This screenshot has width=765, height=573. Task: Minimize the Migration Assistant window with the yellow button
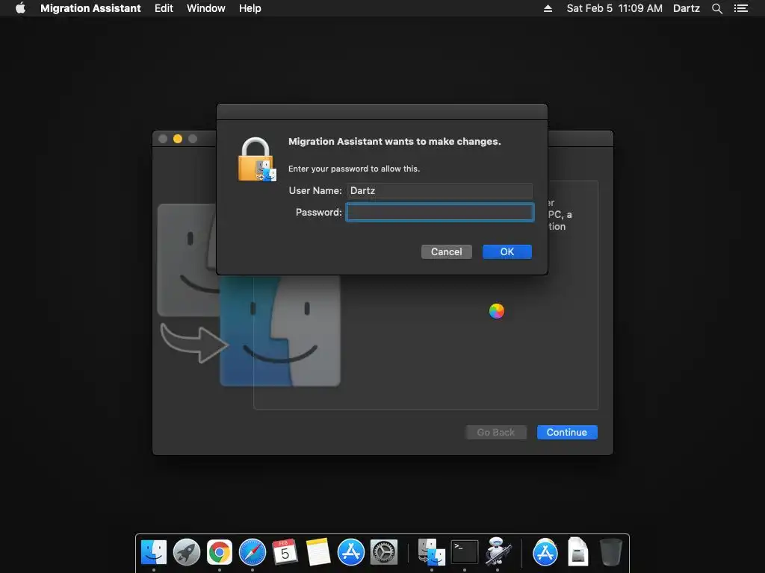(178, 139)
